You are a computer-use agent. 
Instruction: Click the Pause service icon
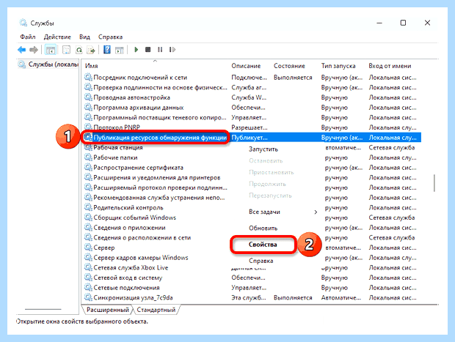pyautogui.click(x=160, y=50)
